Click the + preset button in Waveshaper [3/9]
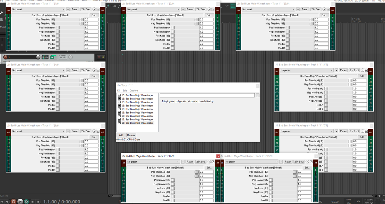385x204 pixels. (x=298, y=9)
